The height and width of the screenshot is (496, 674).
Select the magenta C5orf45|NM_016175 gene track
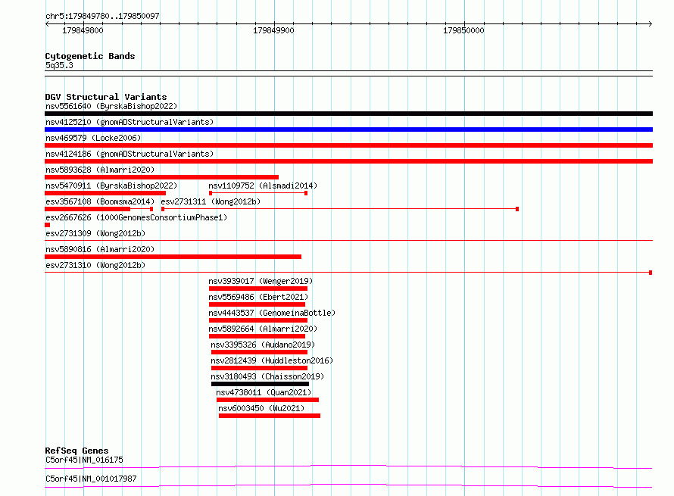pos(348,466)
